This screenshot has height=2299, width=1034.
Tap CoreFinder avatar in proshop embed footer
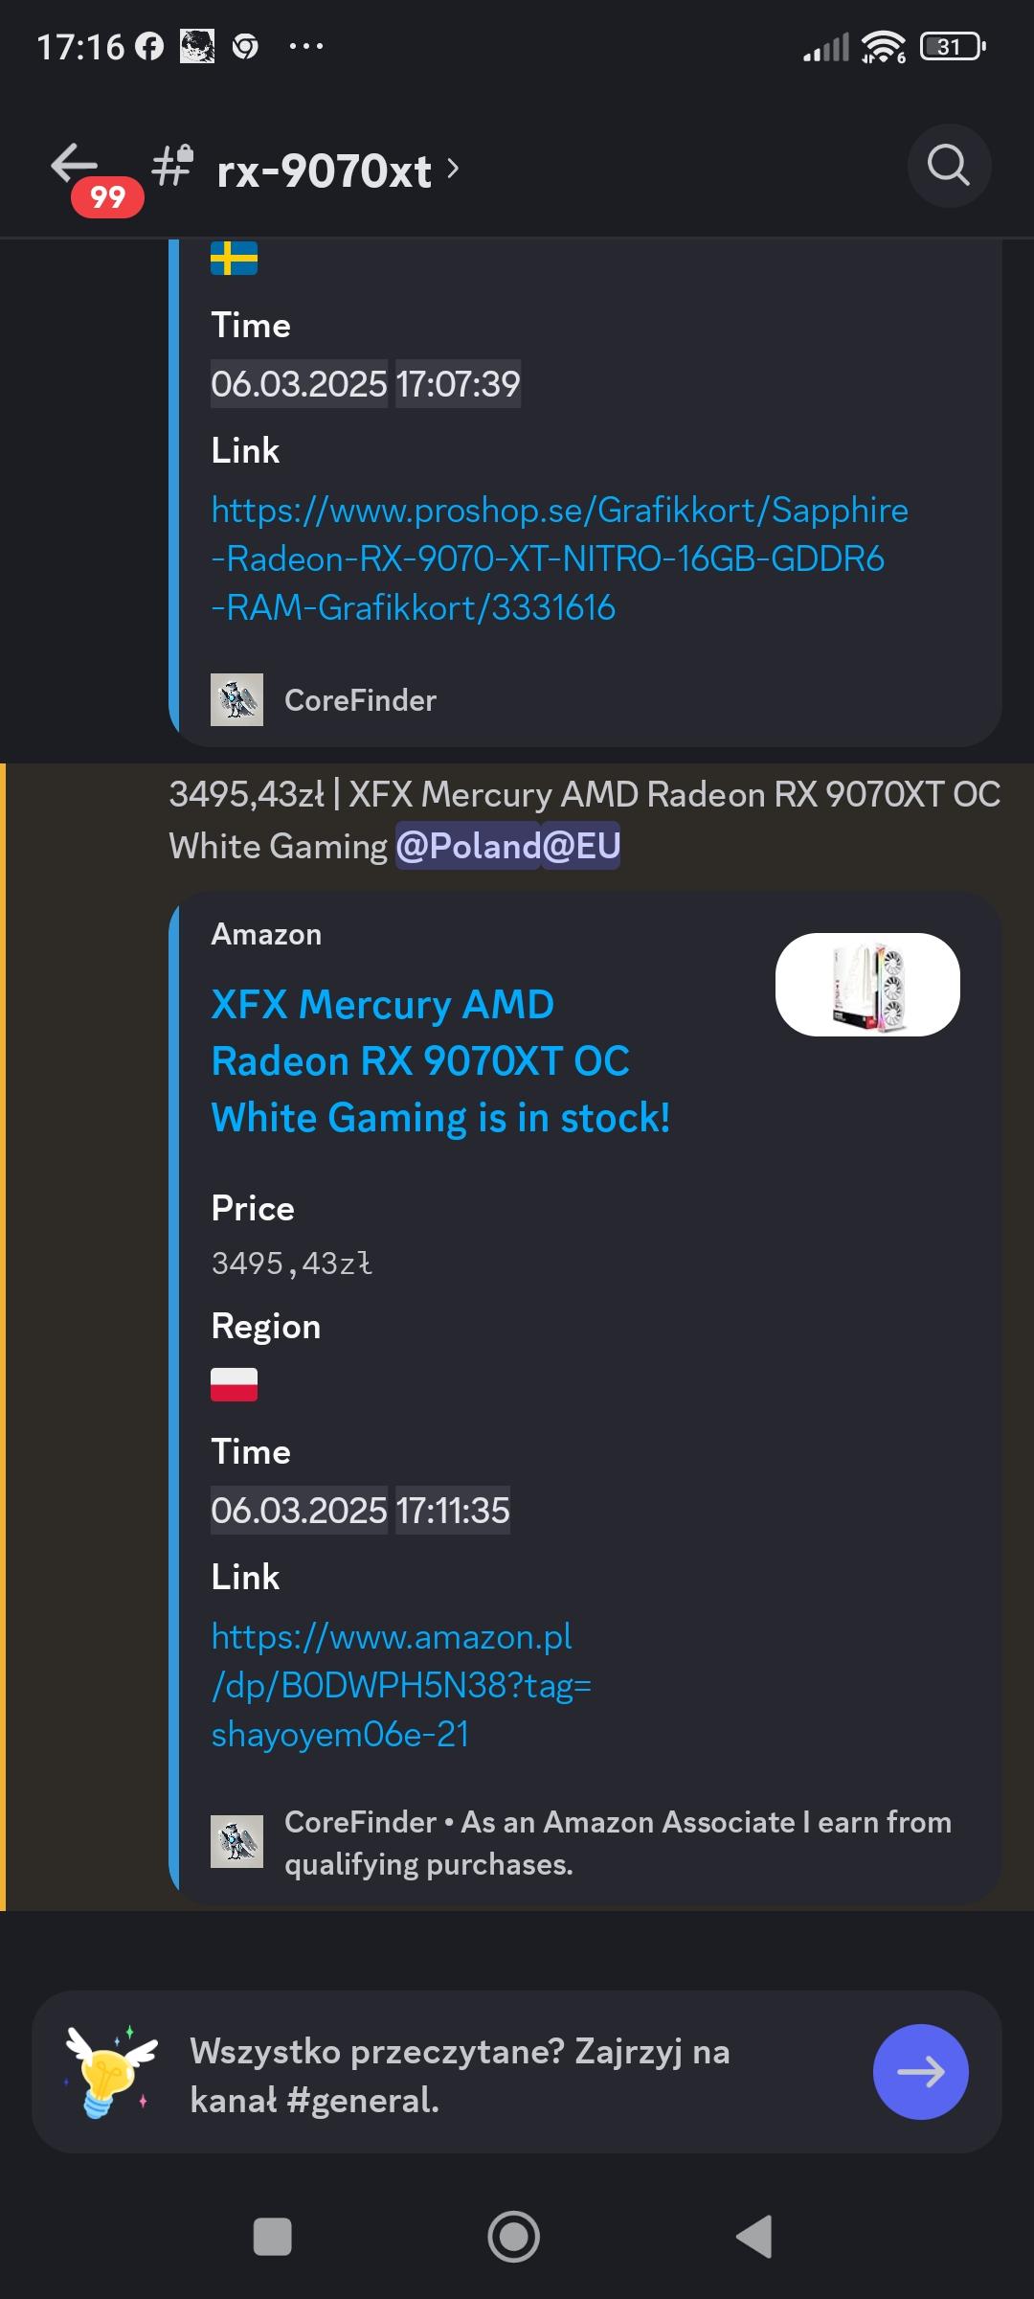tap(236, 699)
